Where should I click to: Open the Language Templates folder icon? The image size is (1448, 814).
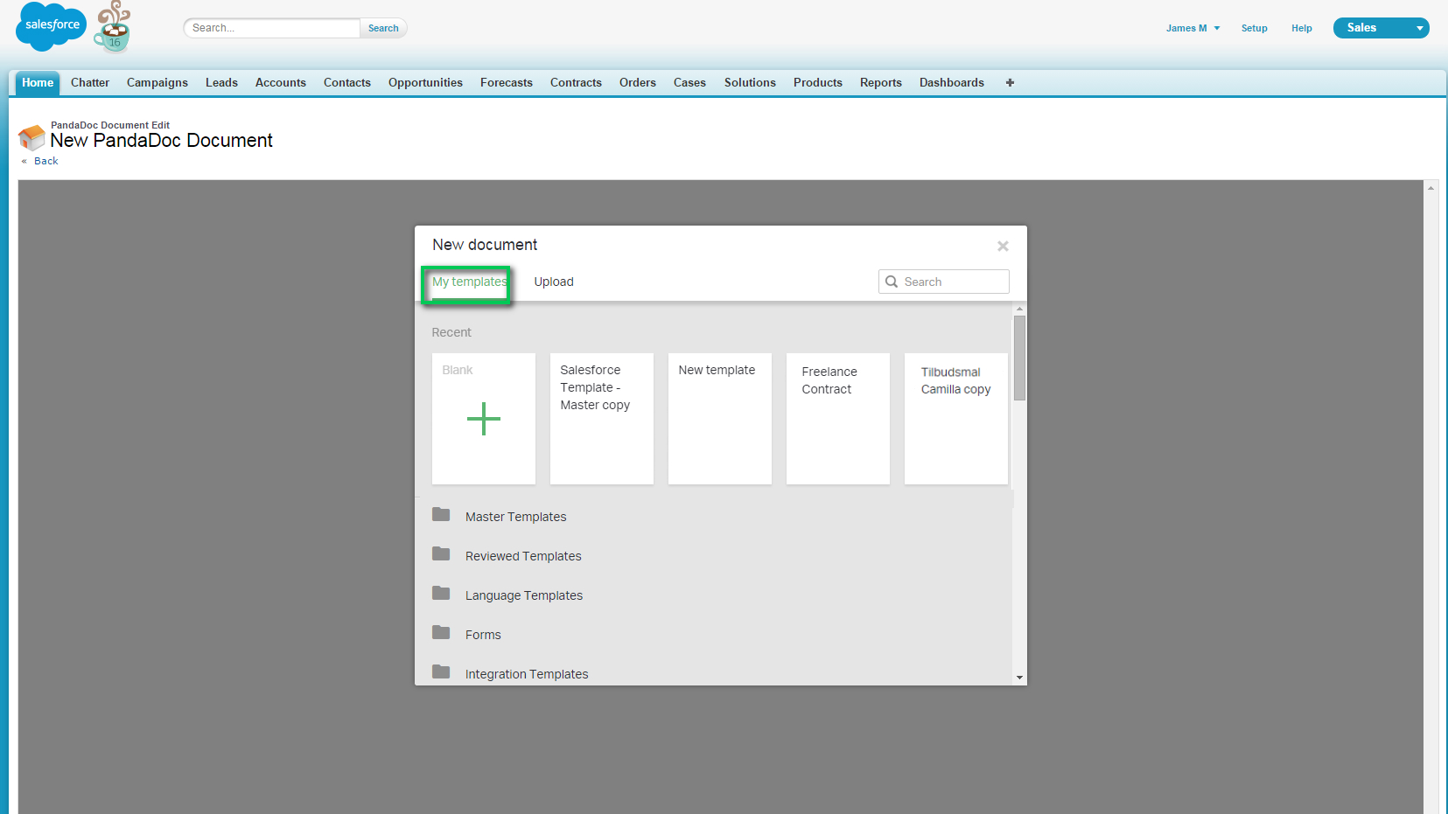coord(441,594)
